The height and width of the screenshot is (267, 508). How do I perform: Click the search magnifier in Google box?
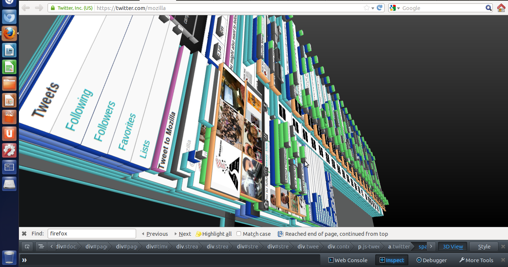tap(489, 8)
